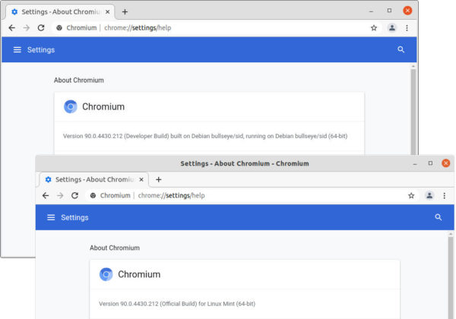Open three-dot menu in front Chromium window
This screenshot has height=319, width=456.
tap(444, 195)
